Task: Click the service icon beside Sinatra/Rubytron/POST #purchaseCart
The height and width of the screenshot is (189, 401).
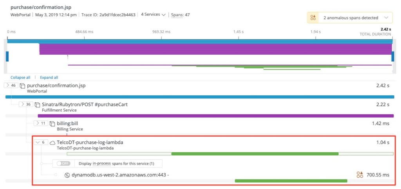Action: [x=38, y=105]
